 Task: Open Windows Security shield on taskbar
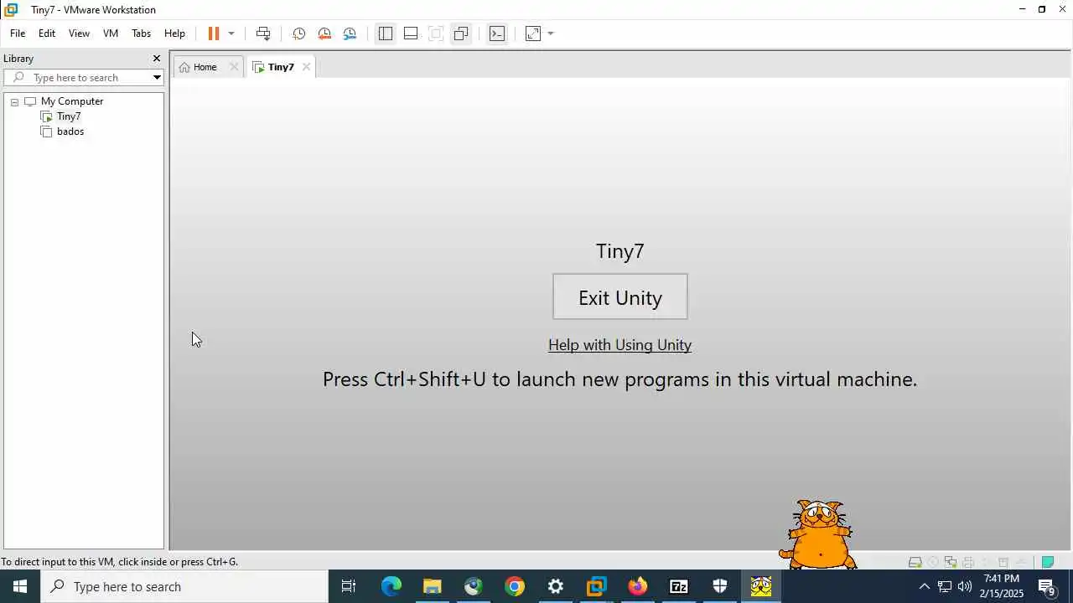coord(720,586)
